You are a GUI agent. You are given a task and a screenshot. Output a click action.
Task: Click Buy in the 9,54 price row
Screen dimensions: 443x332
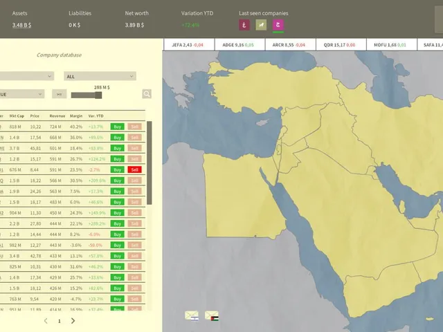coord(117,299)
